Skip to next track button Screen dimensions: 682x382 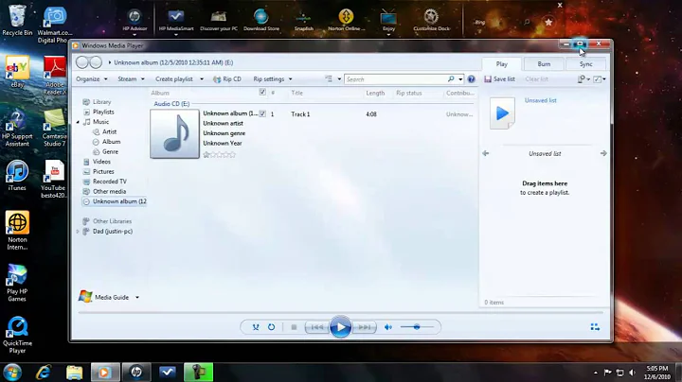[x=364, y=327]
